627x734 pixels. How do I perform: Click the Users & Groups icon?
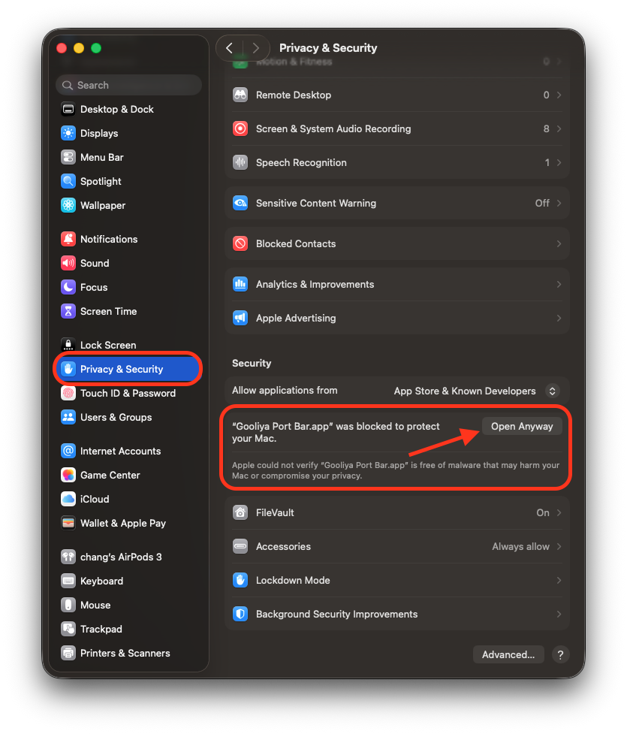[68, 417]
